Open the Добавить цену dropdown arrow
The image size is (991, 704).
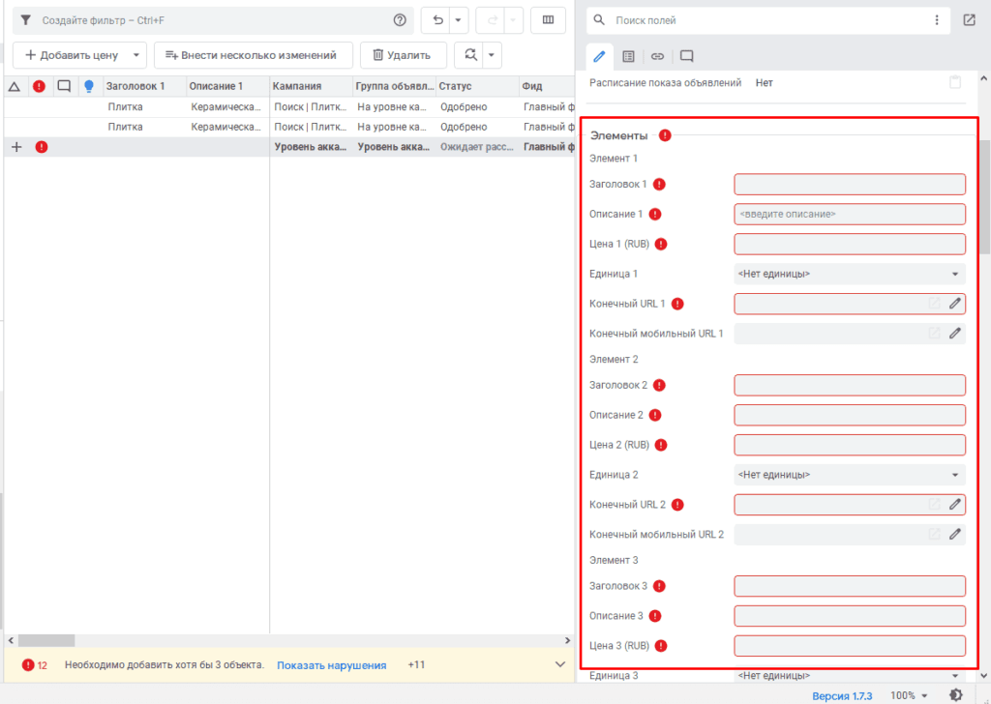[135, 55]
